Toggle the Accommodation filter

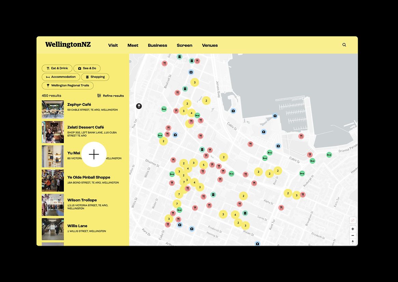click(x=61, y=77)
